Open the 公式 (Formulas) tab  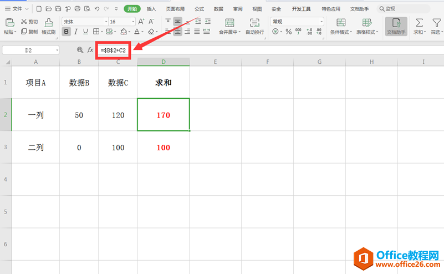[199, 9]
